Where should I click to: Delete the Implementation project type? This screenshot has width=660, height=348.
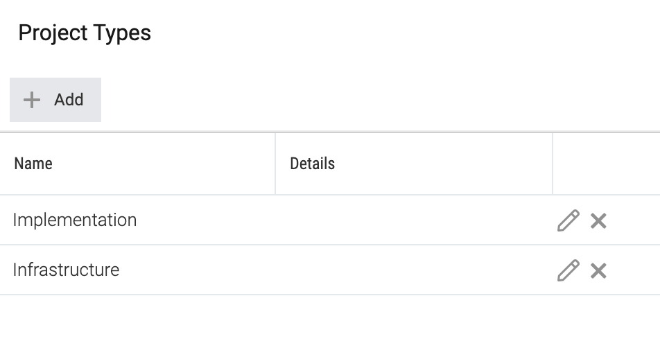(598, 220)
